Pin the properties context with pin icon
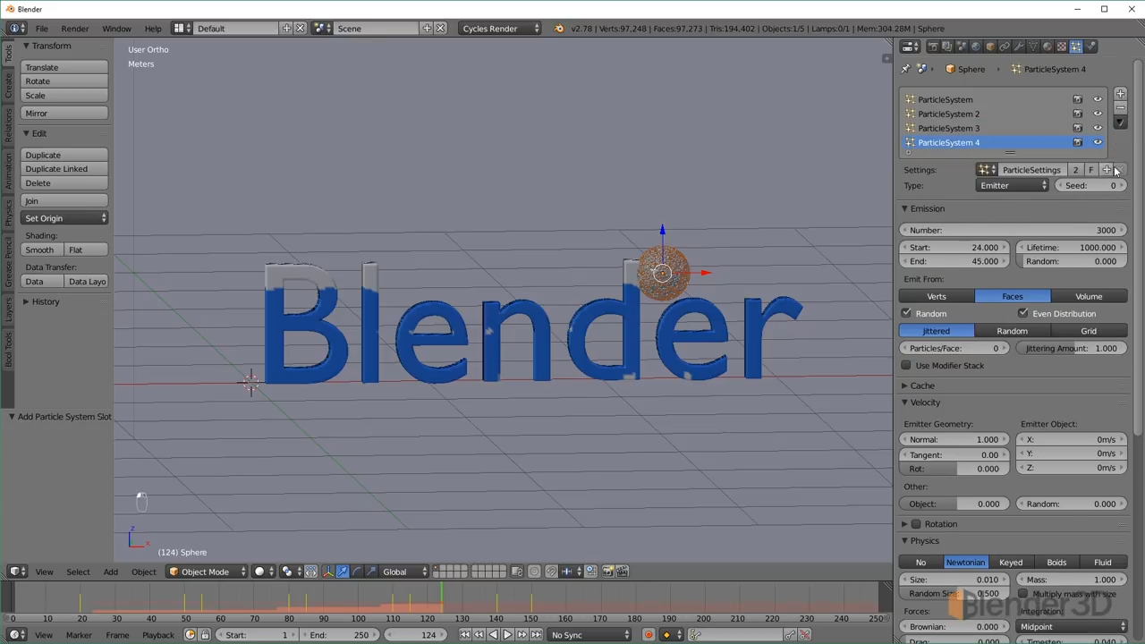The image size is (1145, 644). pos(905,69)
